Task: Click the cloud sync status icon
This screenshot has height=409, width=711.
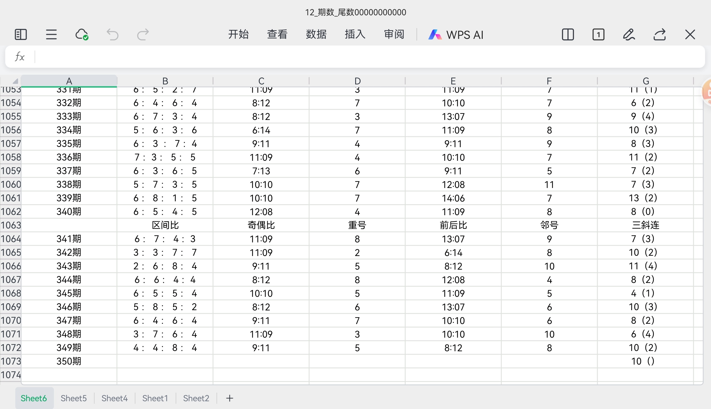Action: (82, 34)
